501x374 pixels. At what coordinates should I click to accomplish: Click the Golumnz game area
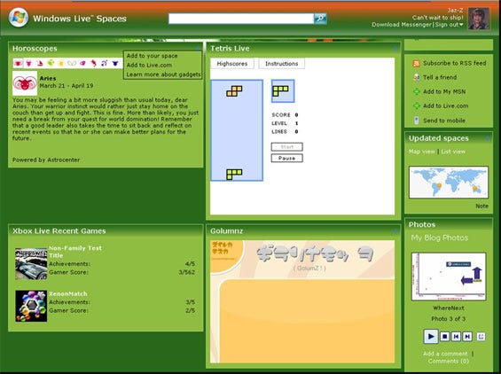[x=302, y=302]
